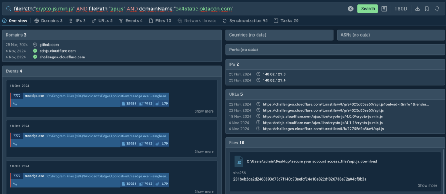
Task: Open the 180D time range selector
Action: pyautogui.click(x=401, y=9)
